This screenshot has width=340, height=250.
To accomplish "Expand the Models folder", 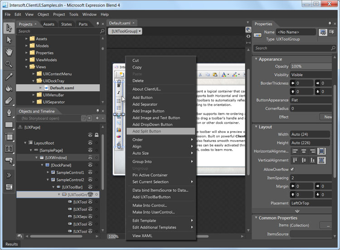I will pos(26,46).
